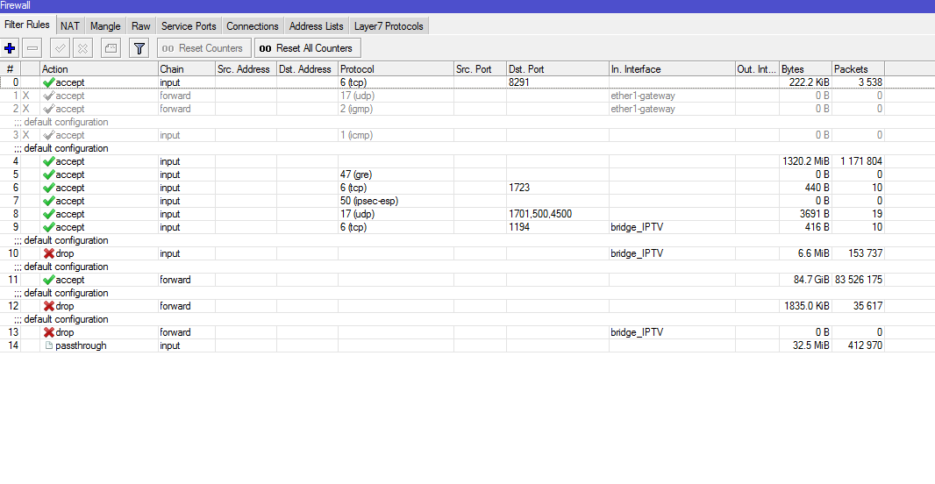Sort by Action column header
Viewport: 935px width, 484px height.
(x=99, y=69)
